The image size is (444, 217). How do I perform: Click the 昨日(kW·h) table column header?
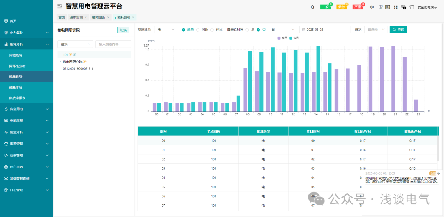363,131
